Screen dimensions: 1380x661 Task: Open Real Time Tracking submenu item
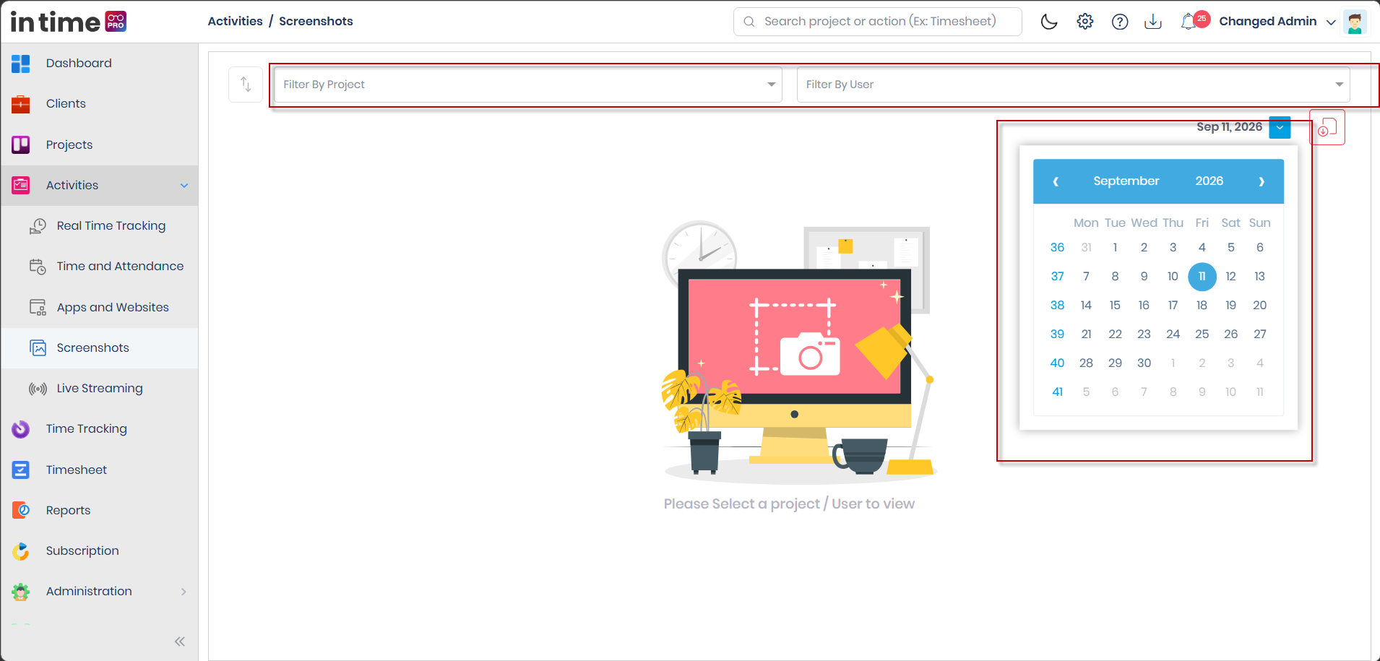[99, 225]
